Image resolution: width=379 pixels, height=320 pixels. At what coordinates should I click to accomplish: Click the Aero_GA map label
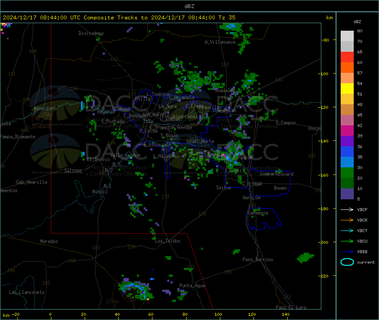click(x=252, y=198)
